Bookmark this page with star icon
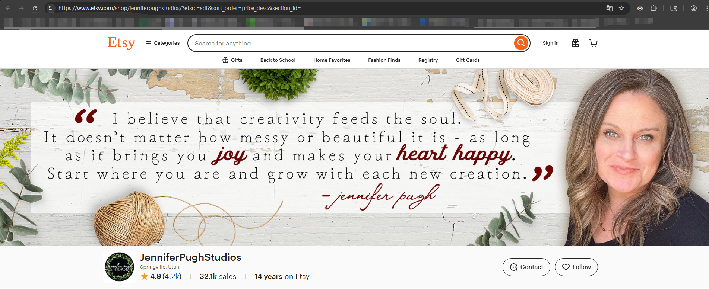Screen dimensions: 709x289 tap(621, 8)
